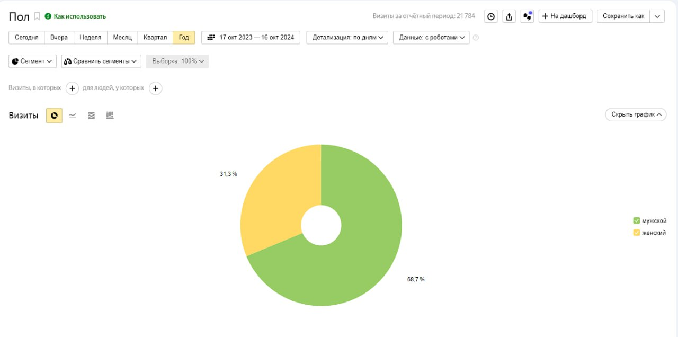678x337 pixels.
Task: Click the 68,7 % chart label
Action: [416, 279]
